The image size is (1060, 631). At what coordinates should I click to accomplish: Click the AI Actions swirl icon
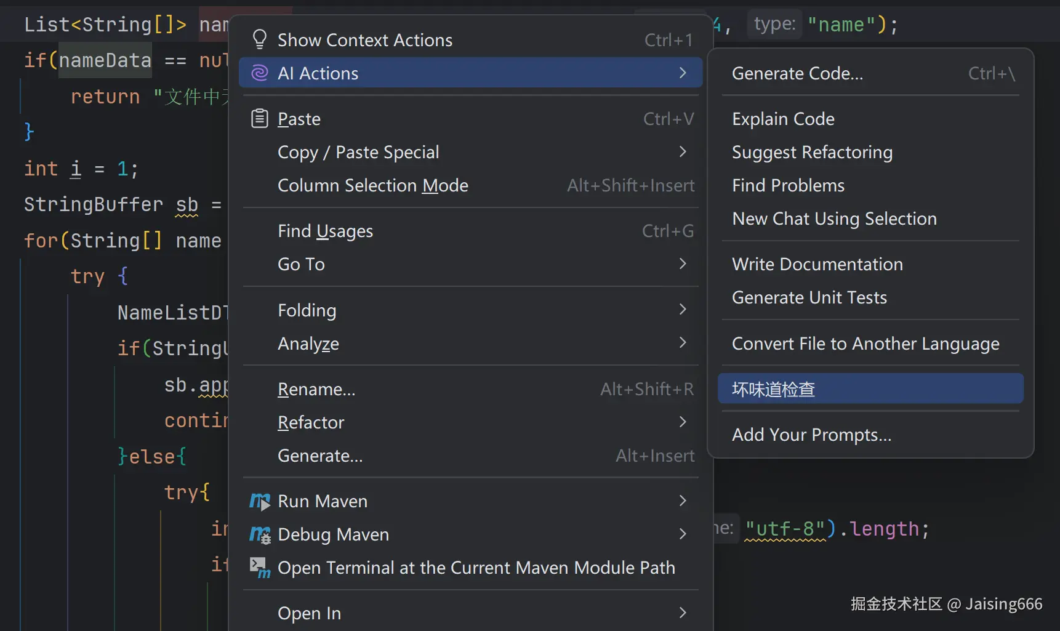click(x=260, y=73)
